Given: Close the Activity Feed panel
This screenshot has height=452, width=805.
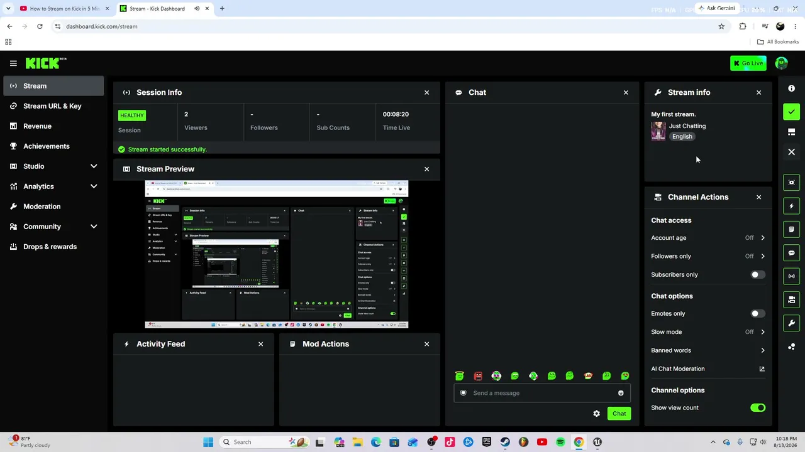Looking at the screenshot, I should (x=260, y=344).
